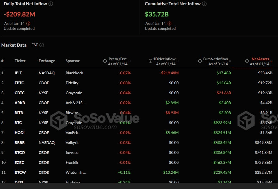The width and height of the screenshot is (278, 189).
Task: Click the $923.99M cumulative inflow value
Action: click(222, 122)
